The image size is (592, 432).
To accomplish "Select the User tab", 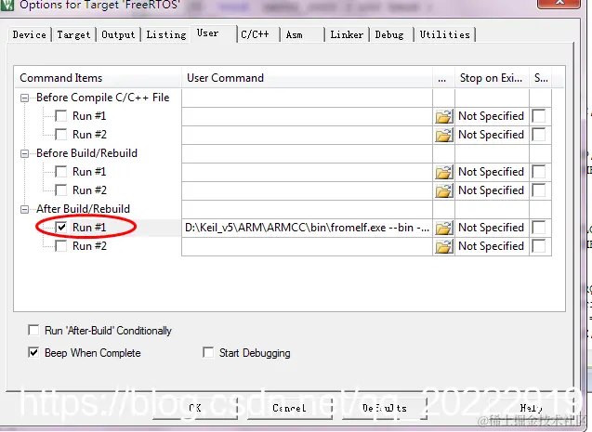I will pos(214,33).
